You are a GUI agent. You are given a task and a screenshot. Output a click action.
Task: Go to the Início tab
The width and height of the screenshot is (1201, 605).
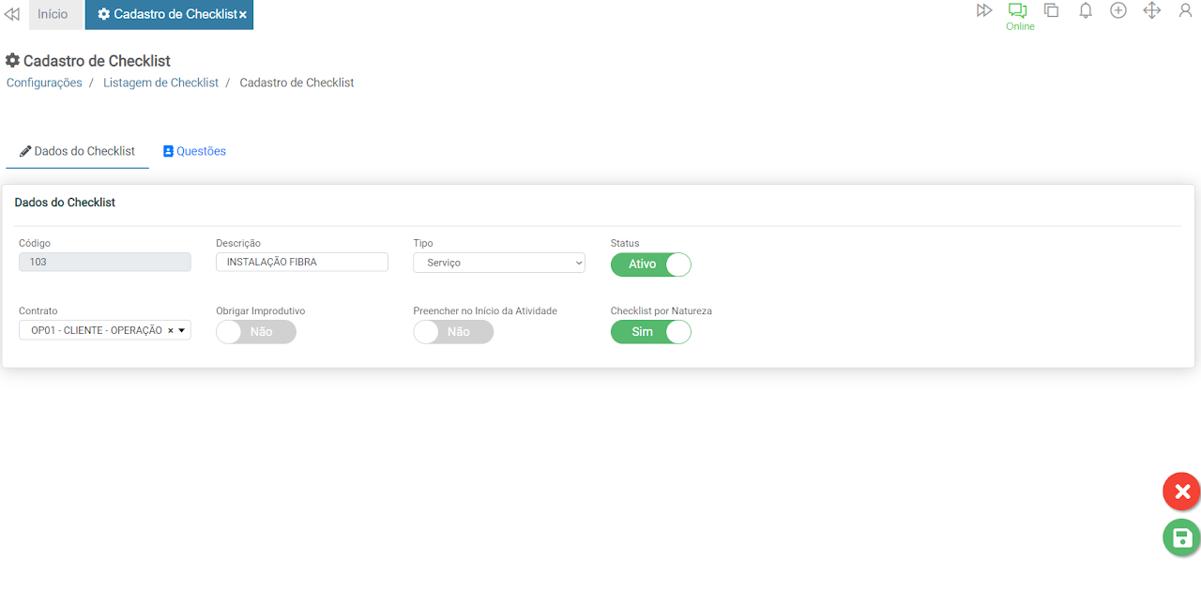53,14
